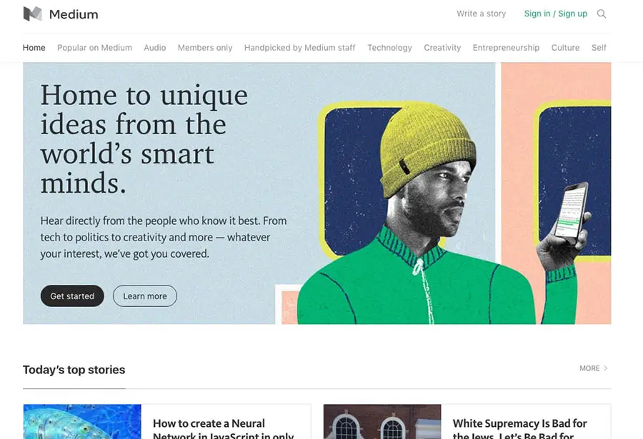Select the Entrepreneurship tab
This screenshot has width=643, height=439.
tap(506, 48)
